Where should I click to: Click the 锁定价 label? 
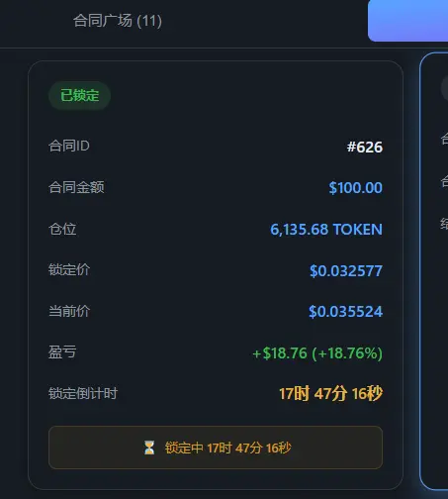[69, 269]
